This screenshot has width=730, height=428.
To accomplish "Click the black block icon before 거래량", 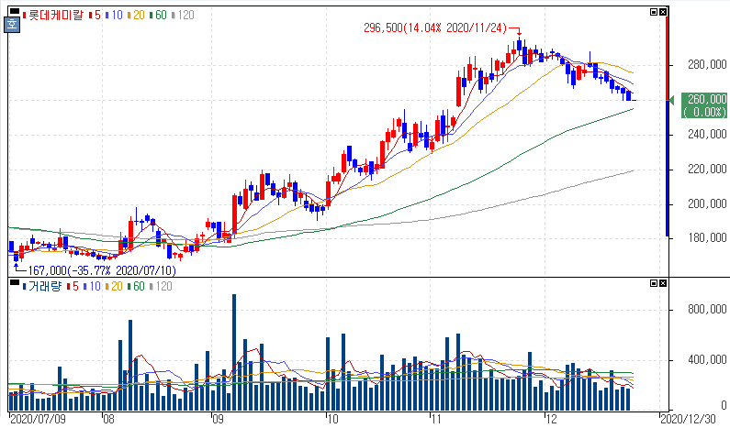I will pos(15,281).
